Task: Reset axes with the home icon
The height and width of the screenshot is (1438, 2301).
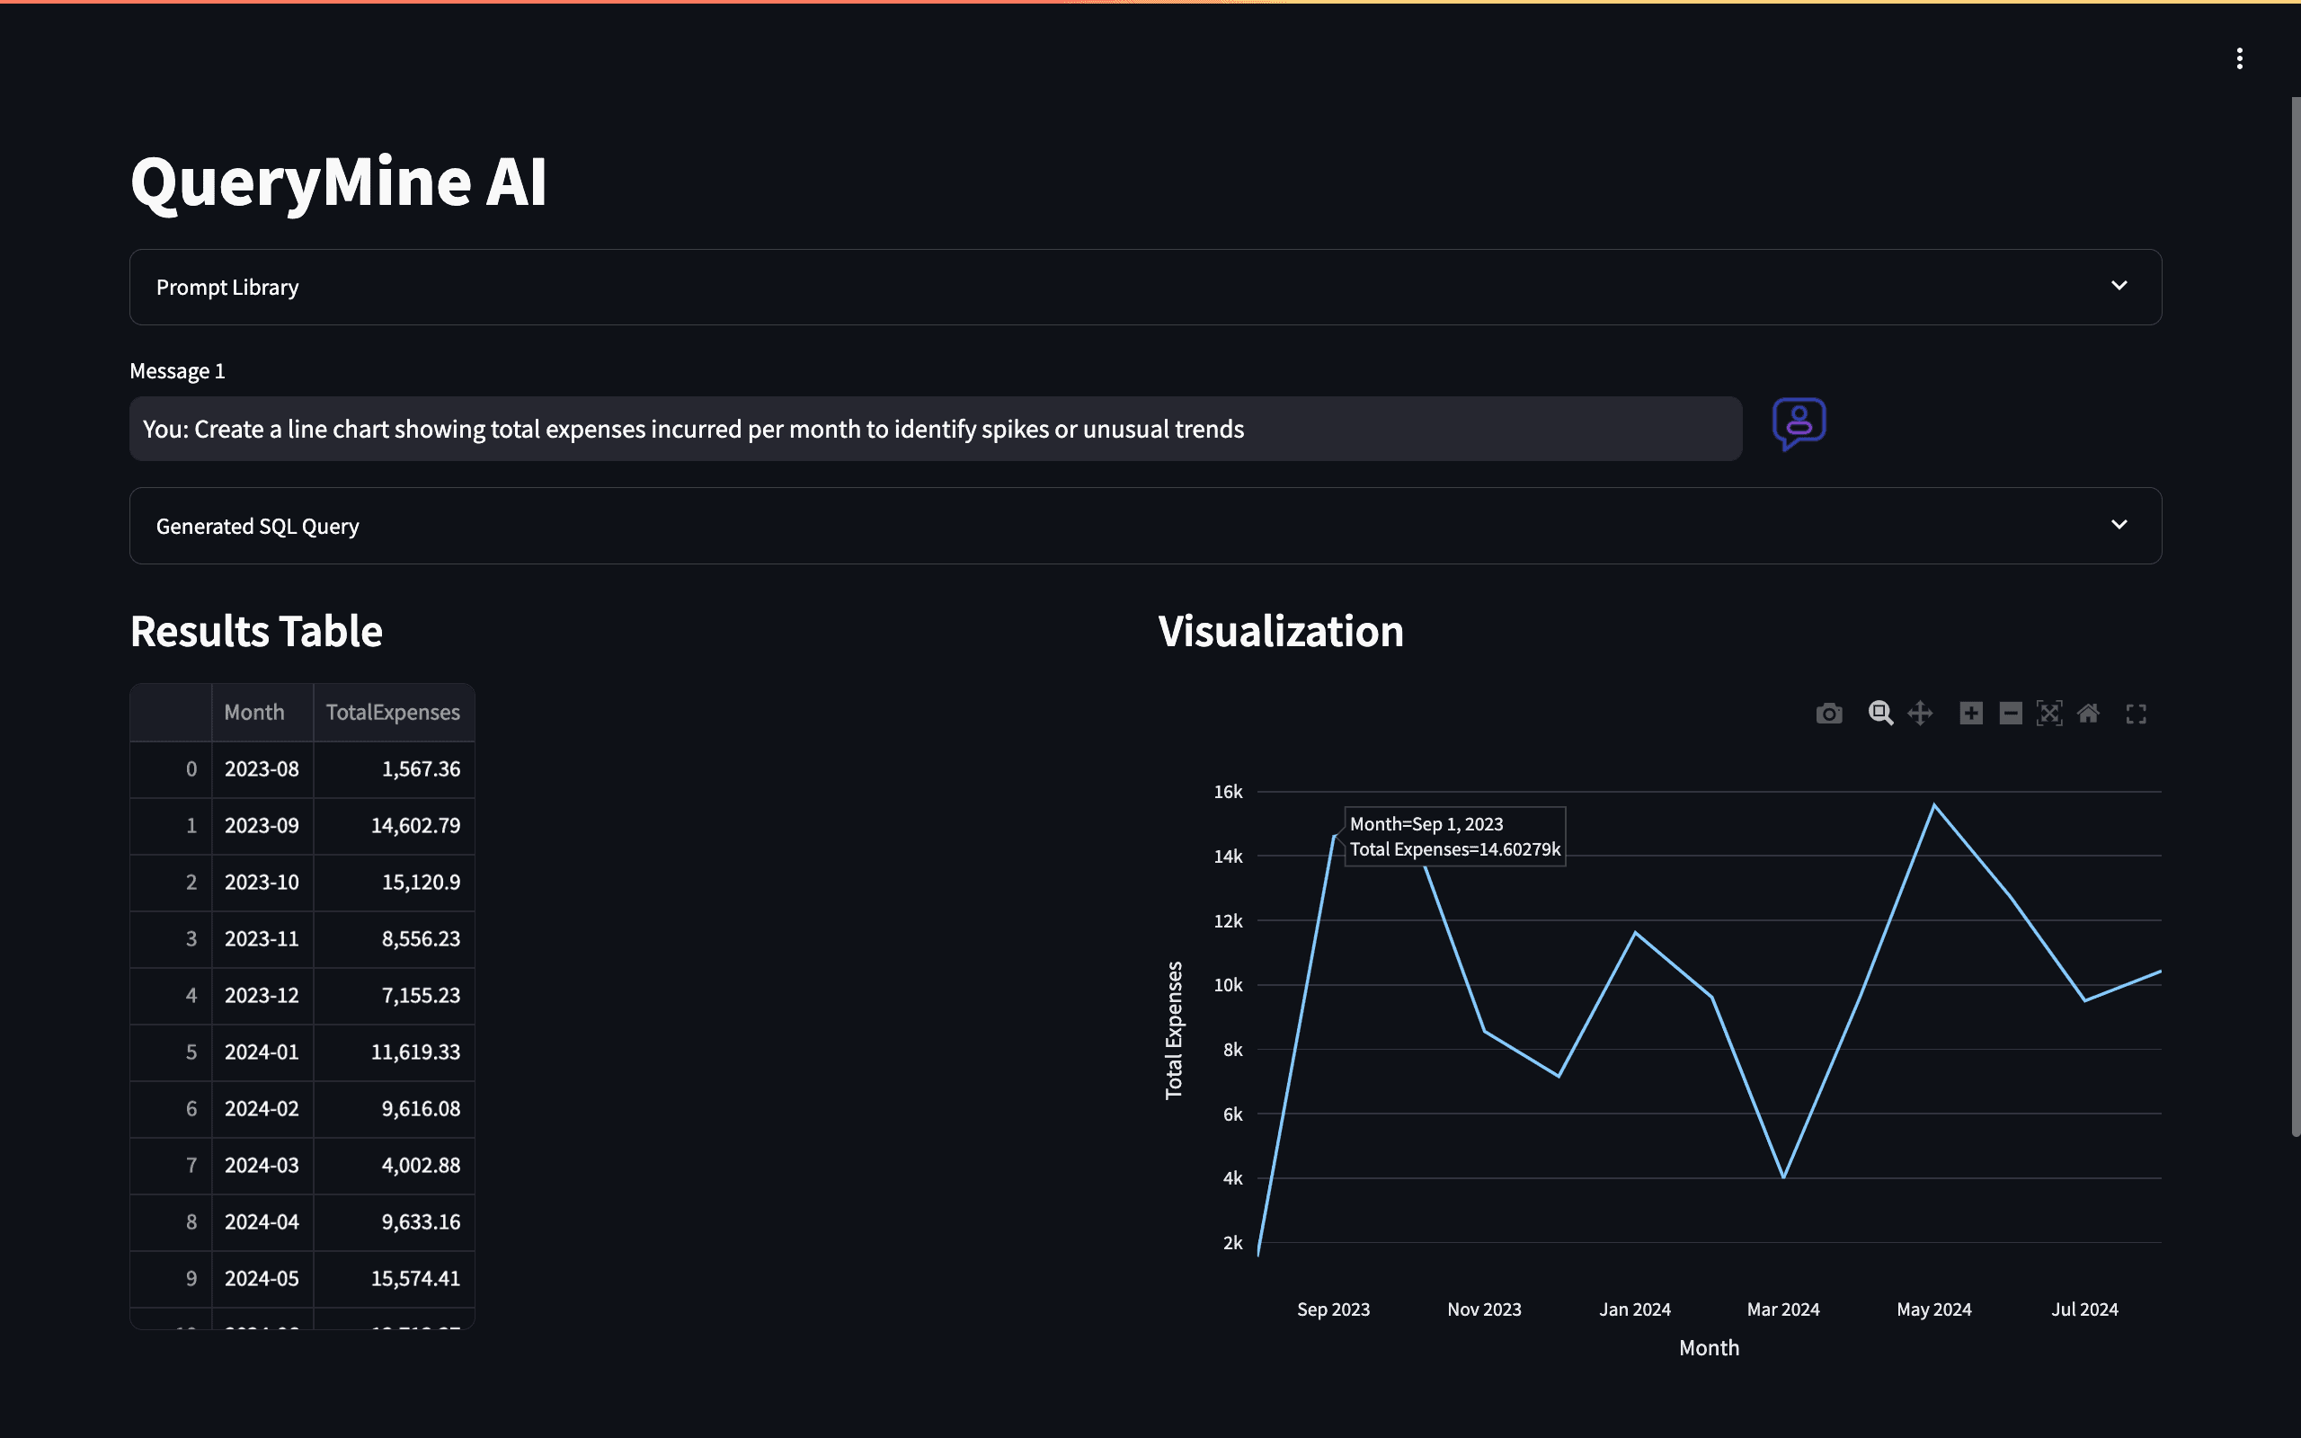Action: pos(2088,714)
